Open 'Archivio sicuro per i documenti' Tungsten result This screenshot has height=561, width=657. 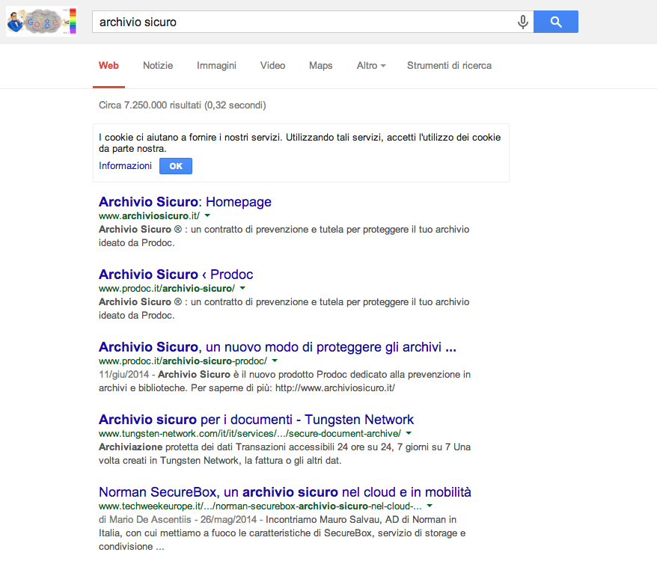tap(257, 420)
